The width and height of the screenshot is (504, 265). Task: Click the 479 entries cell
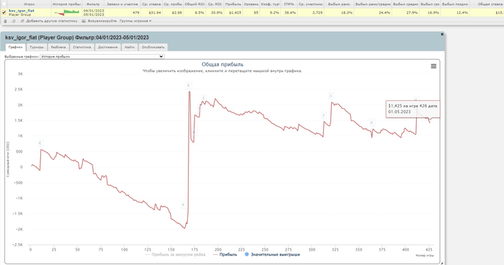[122, 12]
